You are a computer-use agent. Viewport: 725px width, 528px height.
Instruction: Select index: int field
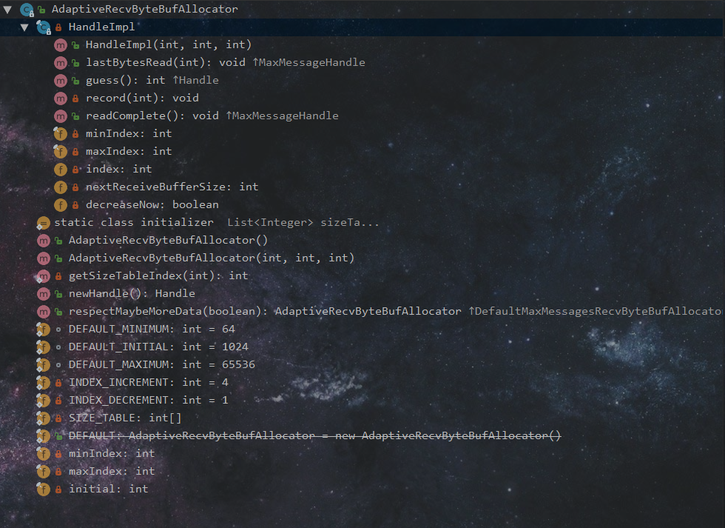tap(119, 170)
